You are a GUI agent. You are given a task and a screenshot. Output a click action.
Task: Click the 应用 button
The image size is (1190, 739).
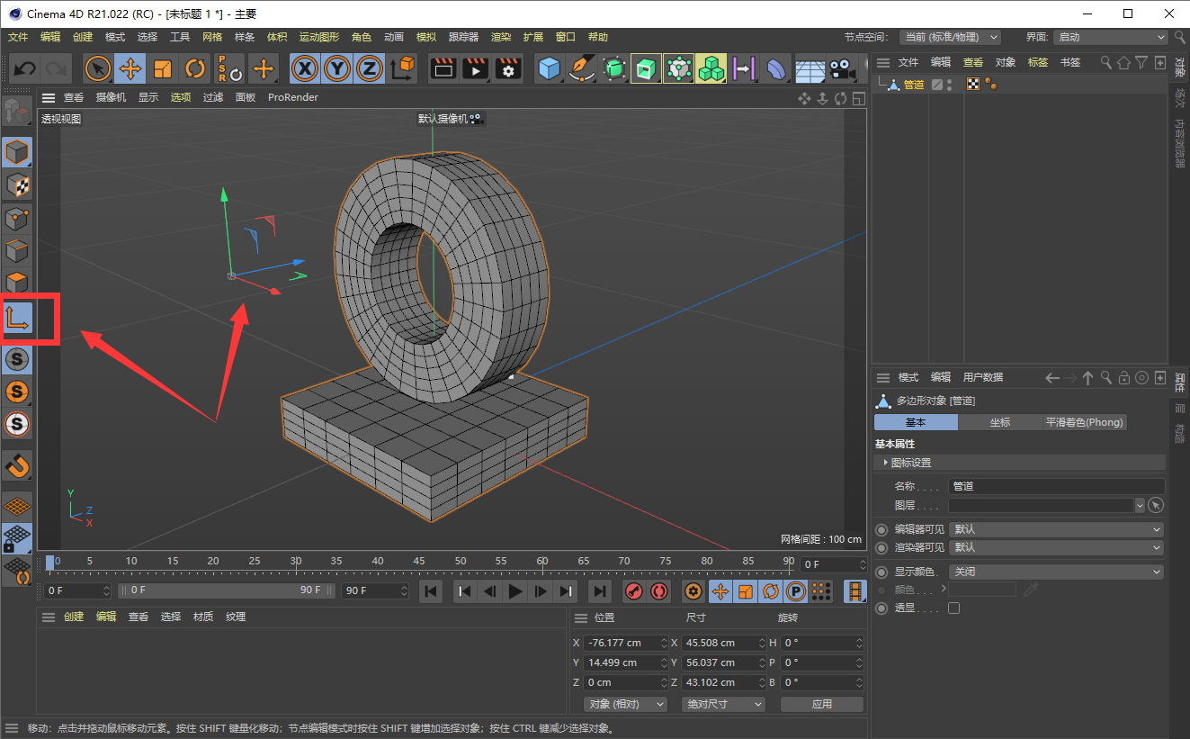[x=822, y=704]
